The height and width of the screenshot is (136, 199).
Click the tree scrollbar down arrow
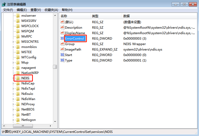coord(55,121)
